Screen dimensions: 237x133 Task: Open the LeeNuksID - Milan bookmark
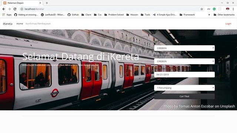pos(53,15)
